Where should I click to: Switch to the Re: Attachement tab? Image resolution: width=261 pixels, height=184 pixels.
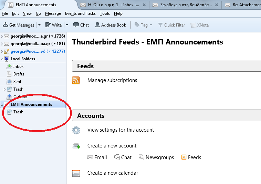242,5
